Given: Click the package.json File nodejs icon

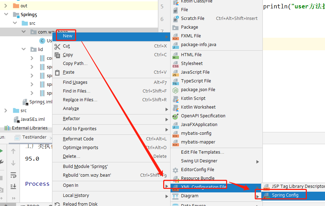Looking at the screenshot, I should point(175,90).
